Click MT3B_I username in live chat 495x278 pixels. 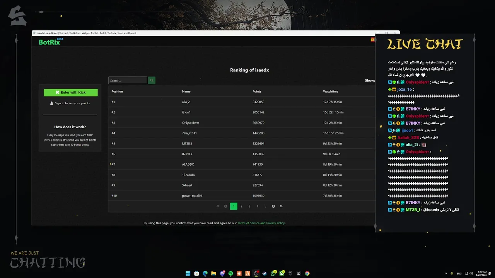(x=413, y=210)
